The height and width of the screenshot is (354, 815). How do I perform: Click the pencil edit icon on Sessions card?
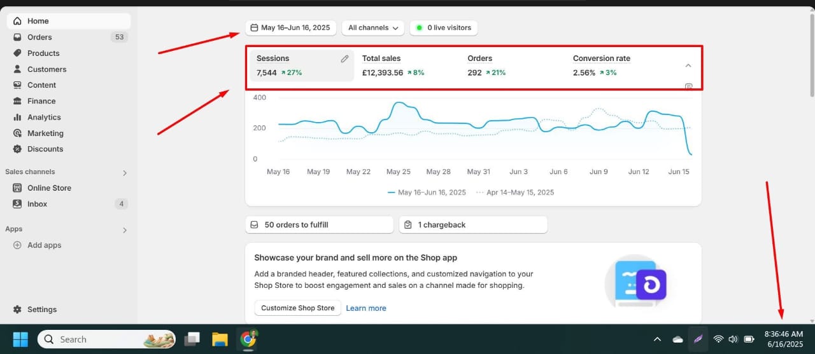click(x=344, y=59)
